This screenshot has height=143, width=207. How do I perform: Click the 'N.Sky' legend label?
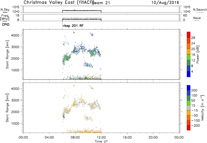pos(5,10)
